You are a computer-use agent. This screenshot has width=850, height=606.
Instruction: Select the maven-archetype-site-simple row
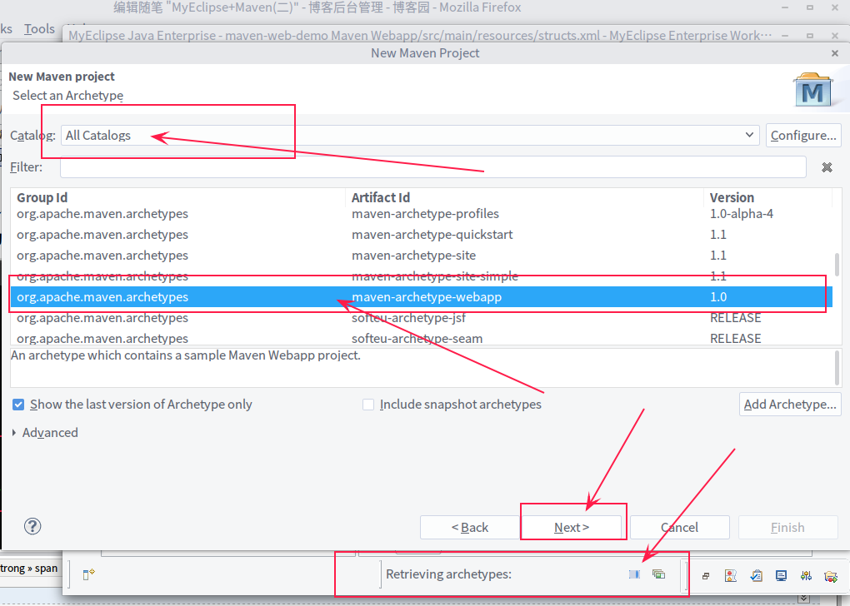pyautogui.click(x=421, y=276)
